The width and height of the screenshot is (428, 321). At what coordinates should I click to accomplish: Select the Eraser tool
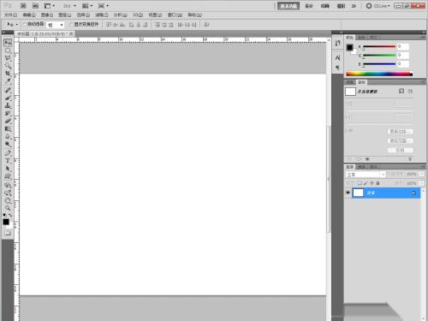(8, 122)
